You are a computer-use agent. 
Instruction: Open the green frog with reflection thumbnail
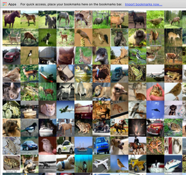coord(83,74)
